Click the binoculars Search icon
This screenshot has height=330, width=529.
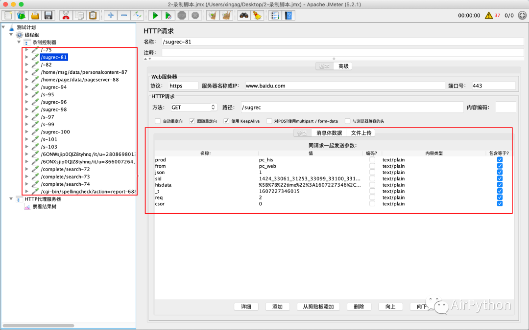point(243,15)
